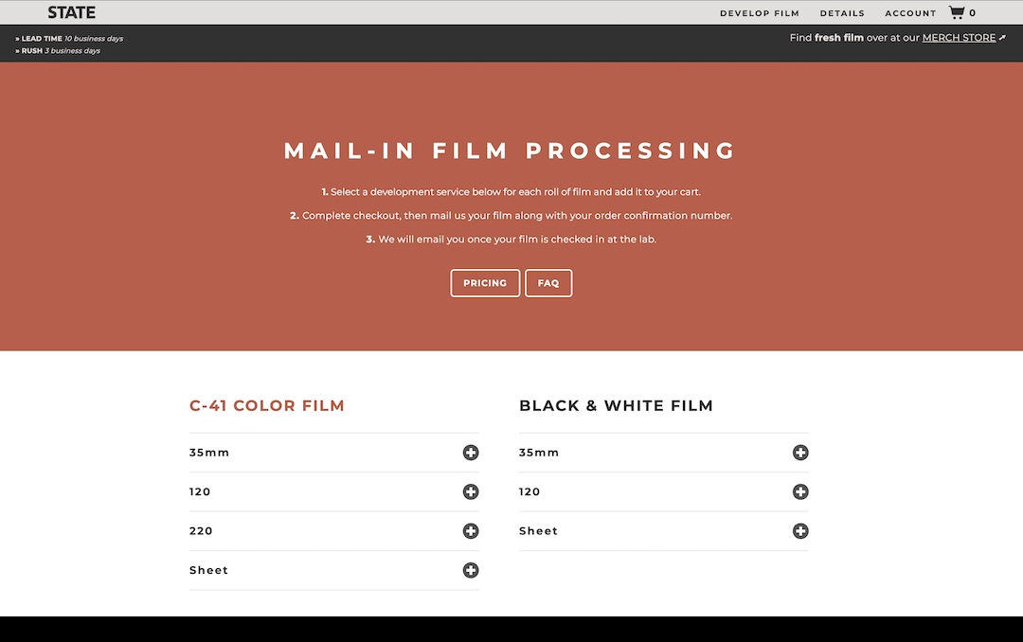1023x642 pixels.
Task: Click the plus icon beside 220 C-41 film
Action: tap(471, 530)
